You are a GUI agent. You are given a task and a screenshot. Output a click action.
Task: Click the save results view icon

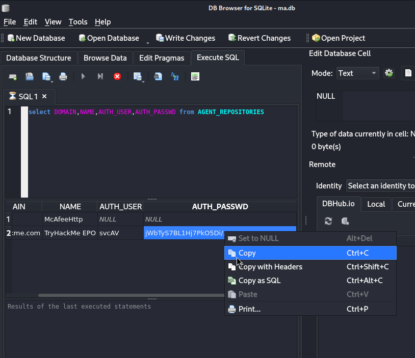pos(138,77)
